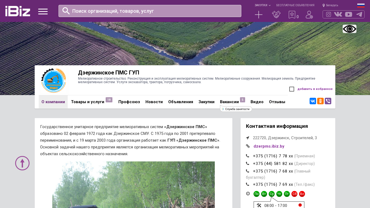This screenshot has height=208, width=370.
Task: Check the добавить в избранное checkbox
Action: point(292,89)
